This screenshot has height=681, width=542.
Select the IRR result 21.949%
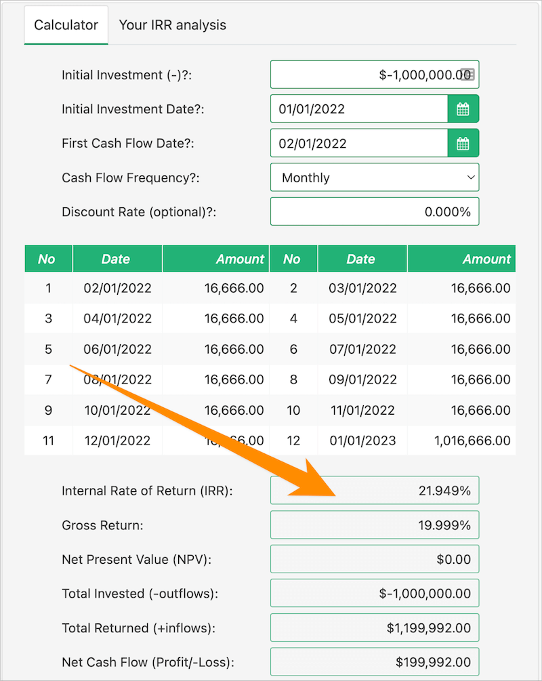(x=375, y=491)
